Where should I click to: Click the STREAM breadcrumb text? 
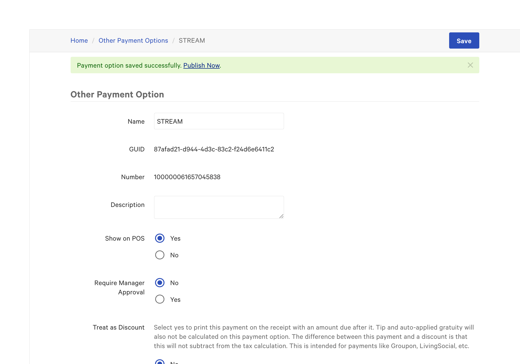pos(192,41)
